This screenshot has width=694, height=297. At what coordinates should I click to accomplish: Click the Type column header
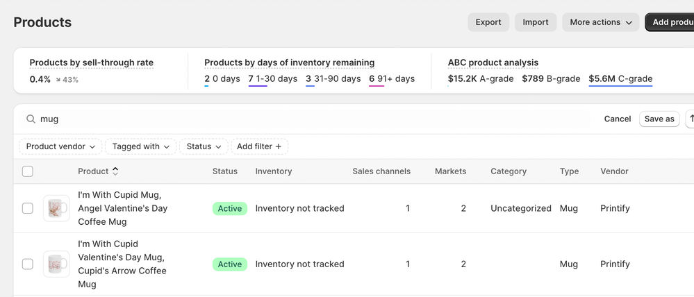569,171
